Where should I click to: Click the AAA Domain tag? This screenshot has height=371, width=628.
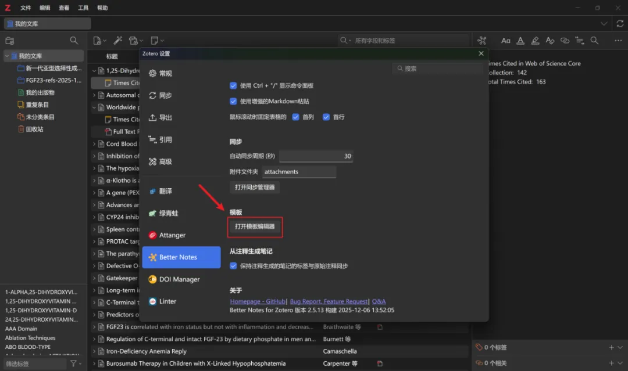click(22, 329)
